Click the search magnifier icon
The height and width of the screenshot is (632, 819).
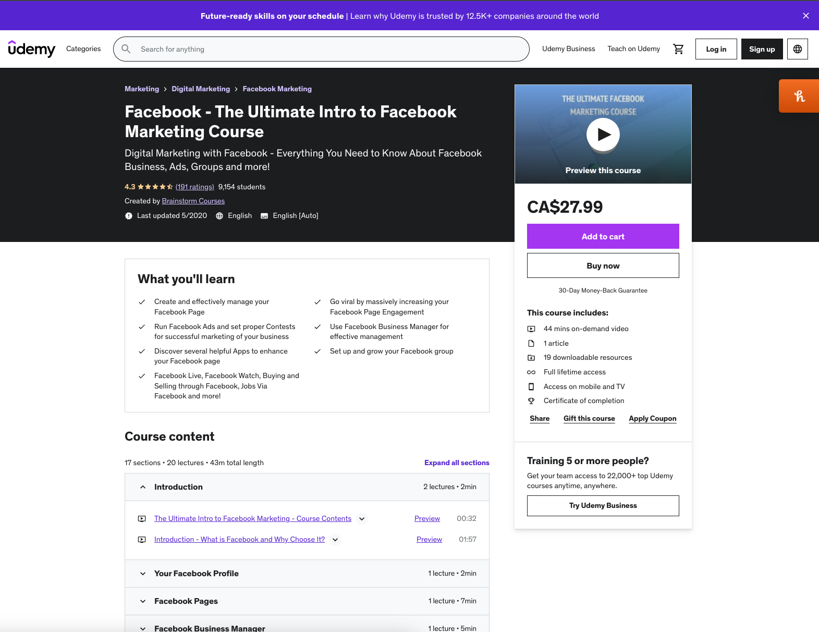coord(126,49)
